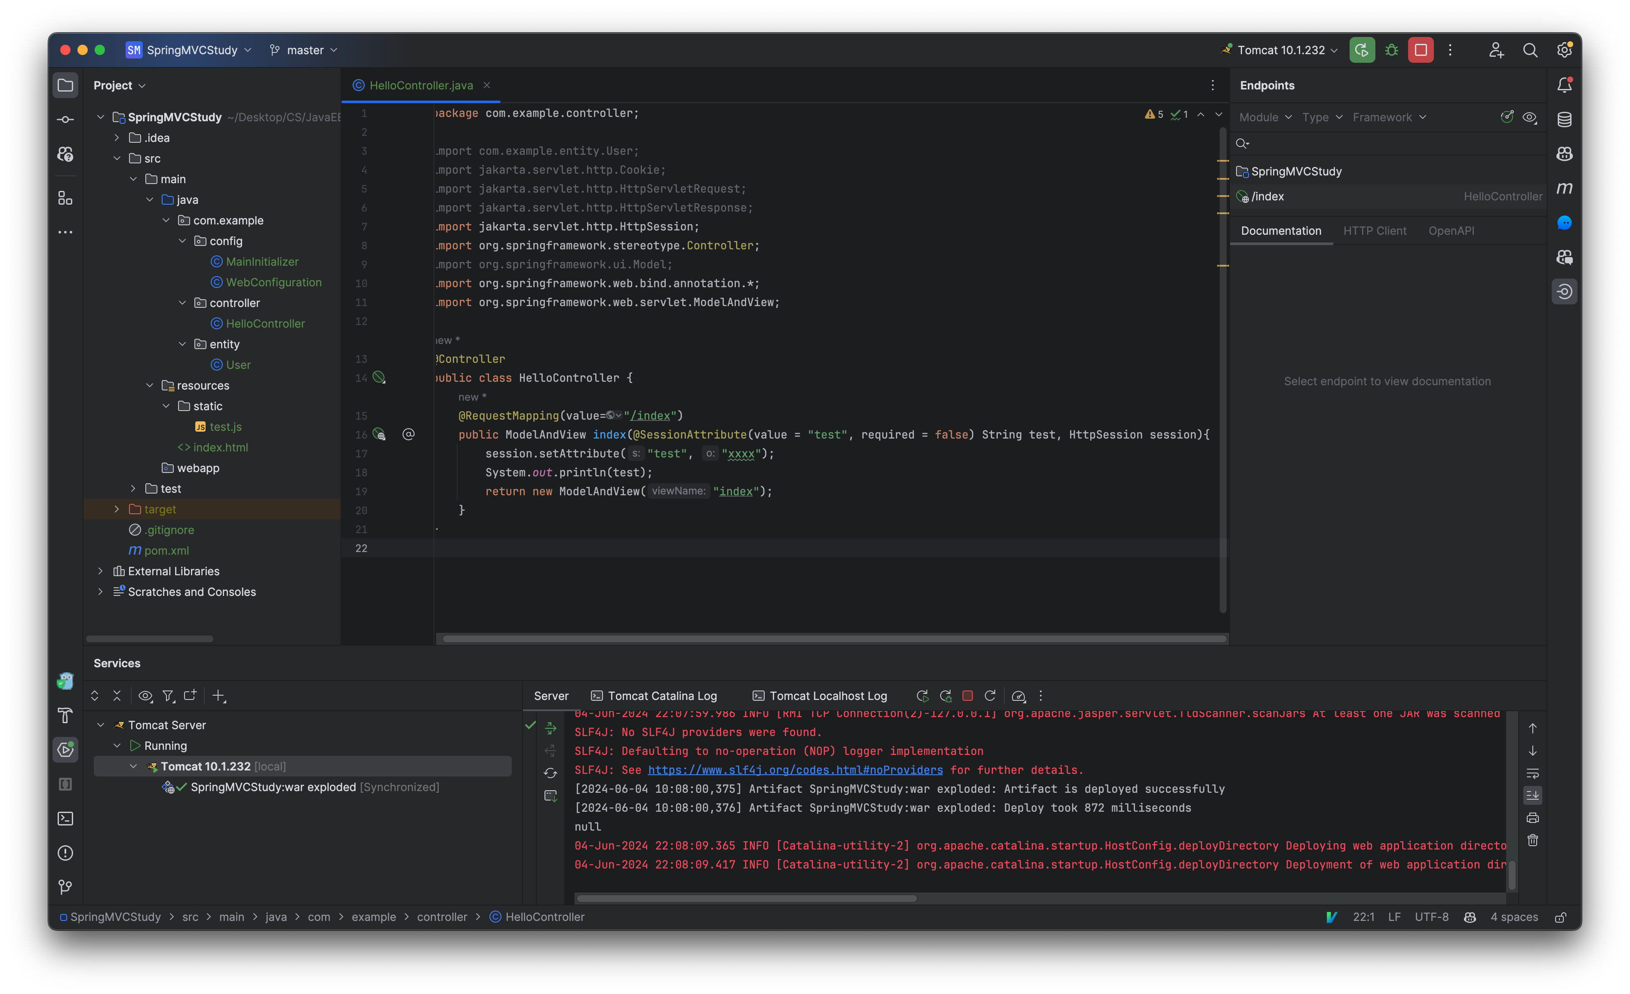Click editor horizontal scrollbar
This screenshot has height=994, width=1630.
(834, 639)
